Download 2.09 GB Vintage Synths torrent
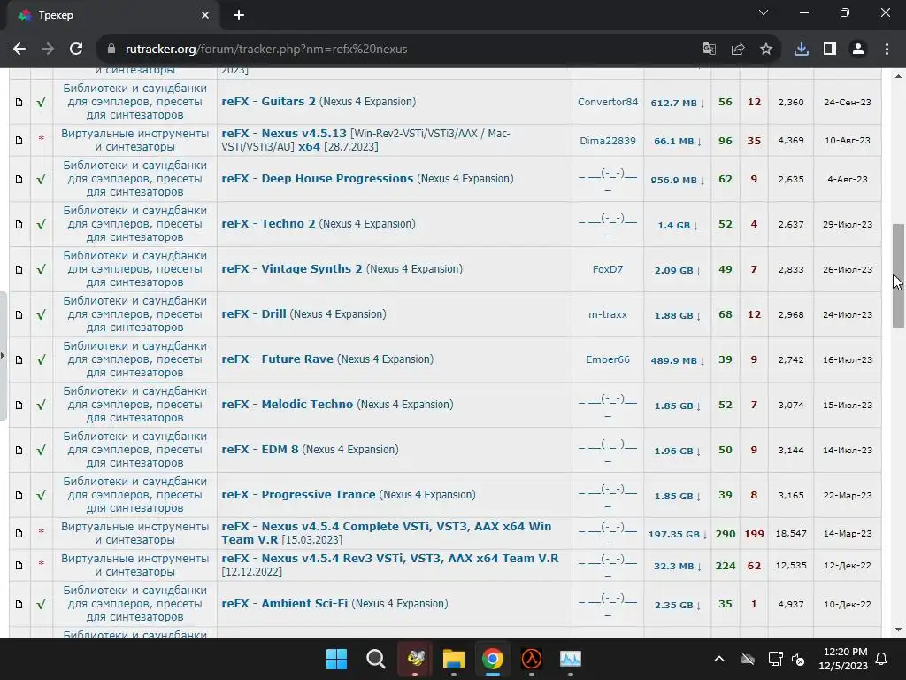906x680 pixels. [x=677, y=270]
